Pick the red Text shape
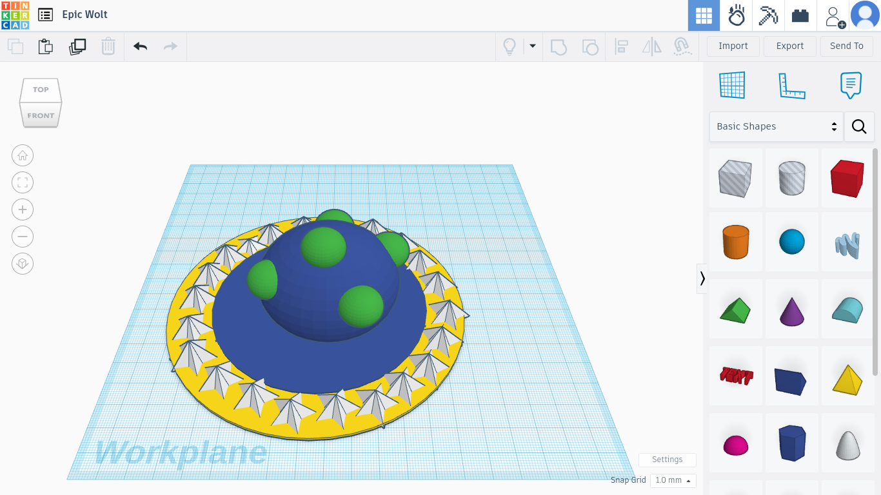881x495 pixels. point(736,376)
